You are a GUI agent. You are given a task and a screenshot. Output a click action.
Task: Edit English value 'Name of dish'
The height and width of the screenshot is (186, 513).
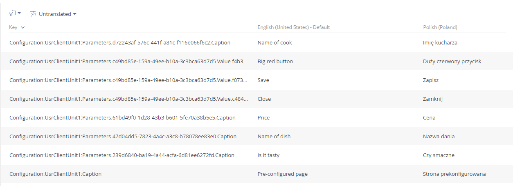[274, 136]
